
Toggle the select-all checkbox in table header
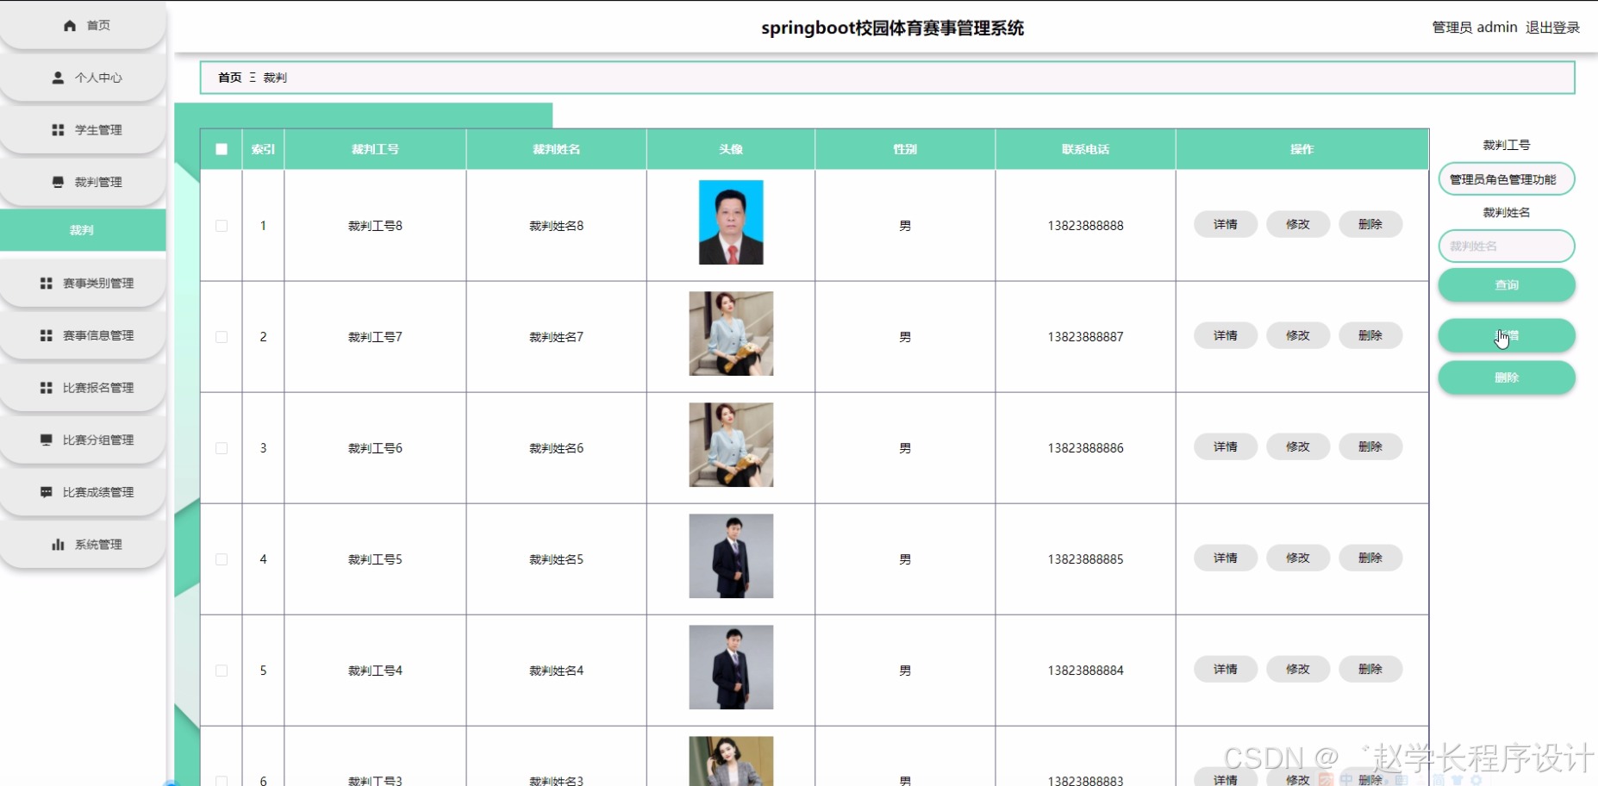click(222, 149)
